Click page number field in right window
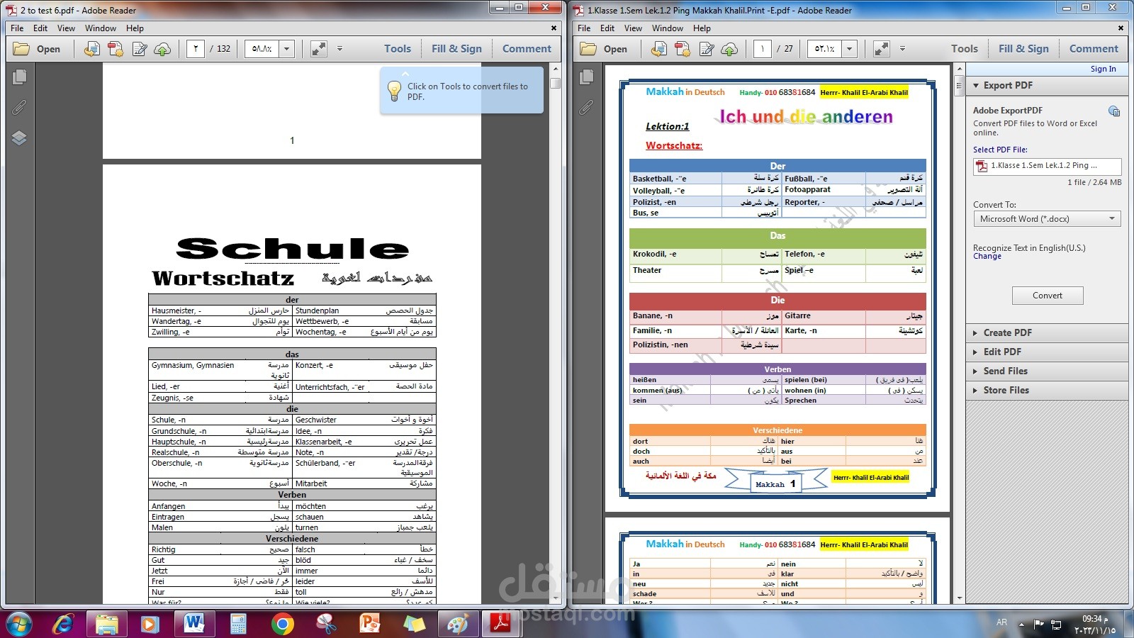The width and height of the screenshot is (1134, 638). [x=762, y=49]
